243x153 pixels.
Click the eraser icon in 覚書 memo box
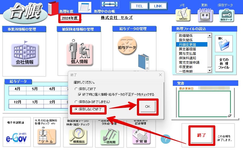click(x=230, y=115)
